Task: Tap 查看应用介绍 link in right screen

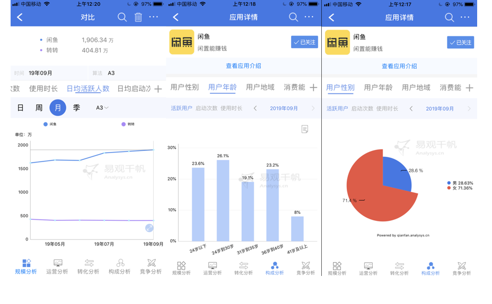Action: click(x=399, y=66)
